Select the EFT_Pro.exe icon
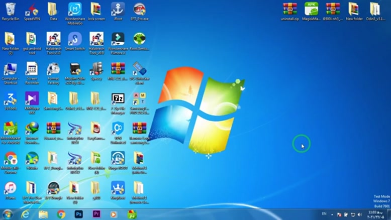This screenshot has height=220, width=391. pyautogui.click(x=139, y=12)
